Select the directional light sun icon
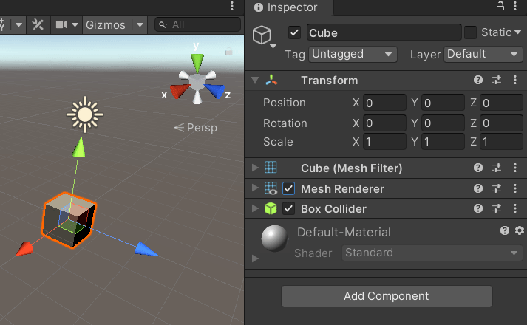527x325 pixels. pos(84,113)
